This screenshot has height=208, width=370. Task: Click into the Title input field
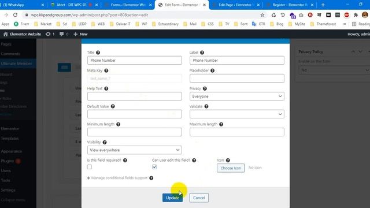135,60
